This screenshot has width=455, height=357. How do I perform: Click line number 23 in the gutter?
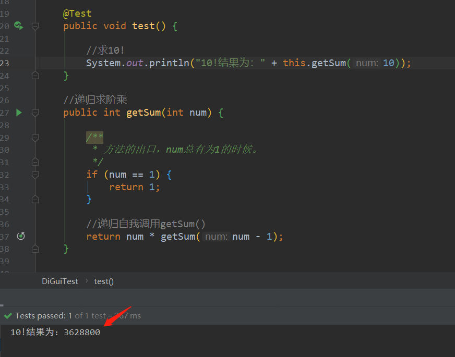click(x=5, y=63)
